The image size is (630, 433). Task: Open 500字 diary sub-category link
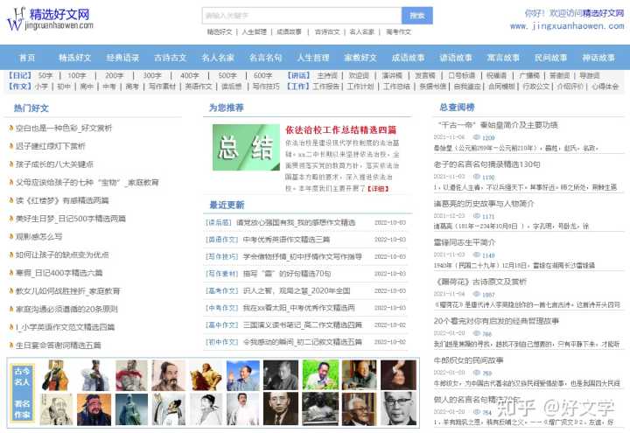point(225,76)
